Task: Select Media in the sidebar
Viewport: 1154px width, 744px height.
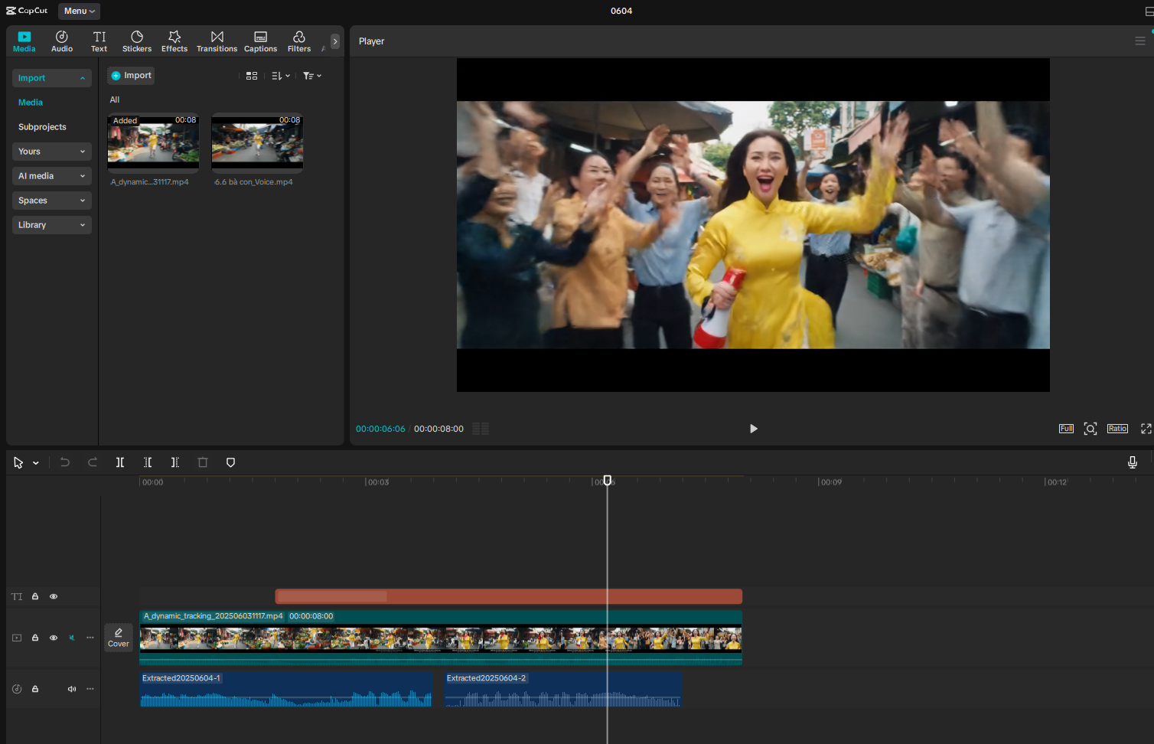Action: pyautogui.click(x=31, y=103)
